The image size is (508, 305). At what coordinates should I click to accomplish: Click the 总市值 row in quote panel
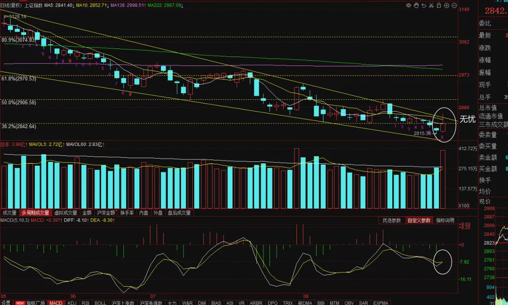click(x=493, y=108)
